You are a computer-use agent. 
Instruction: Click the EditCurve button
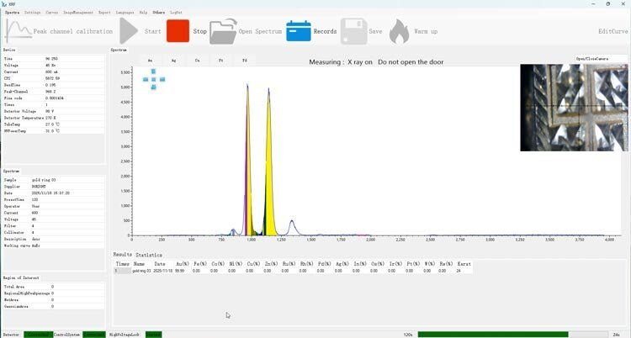coord(612,31)
